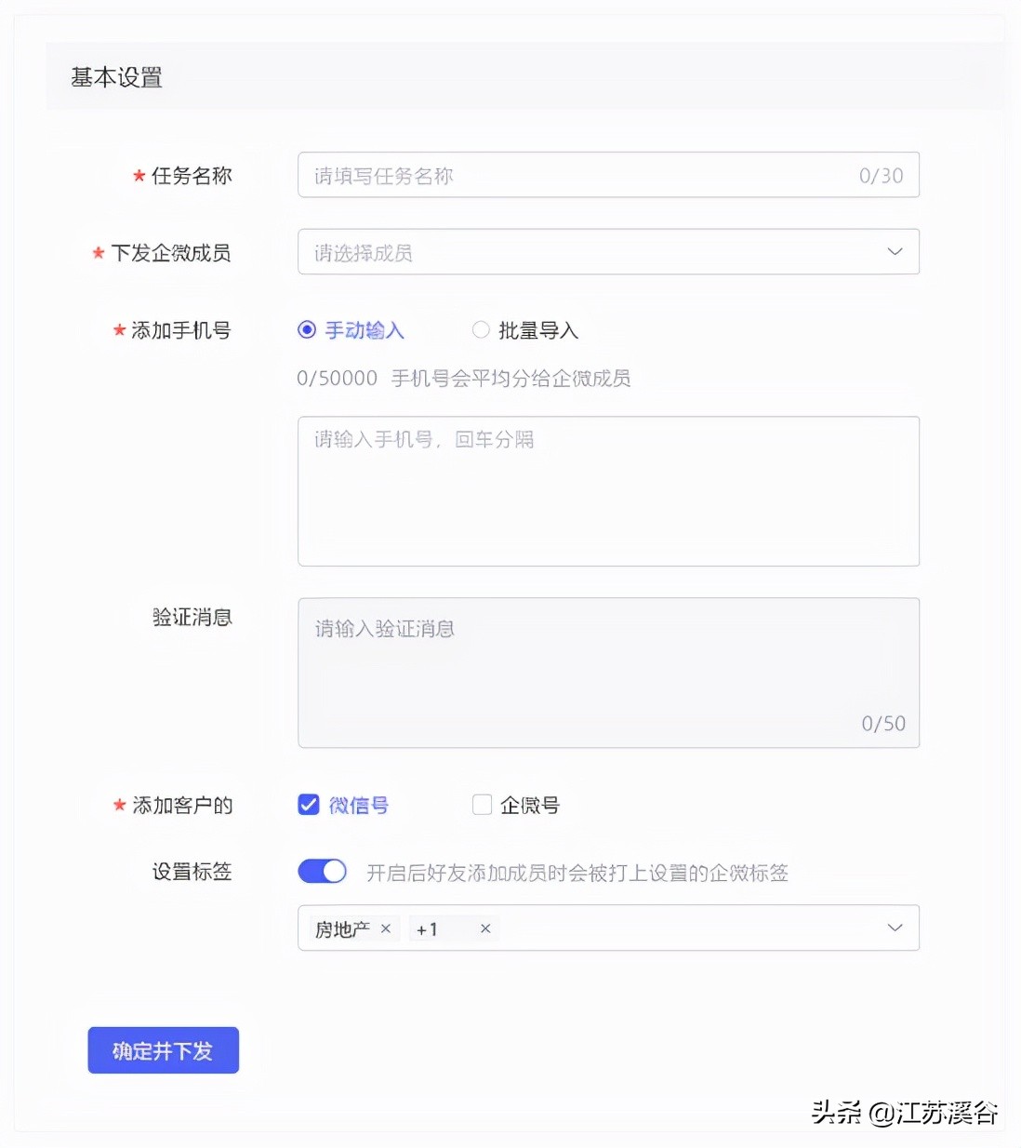Click the × next to the +1 tag
Image resolution: width=1021 pixels, height=1148 pixels.
(484, 928)
